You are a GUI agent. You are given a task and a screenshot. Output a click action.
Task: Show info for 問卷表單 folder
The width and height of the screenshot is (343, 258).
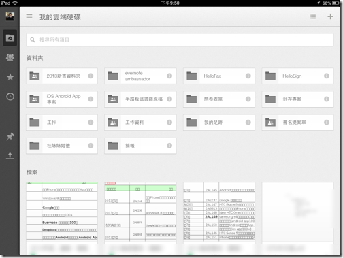click(x=248, y=99)
